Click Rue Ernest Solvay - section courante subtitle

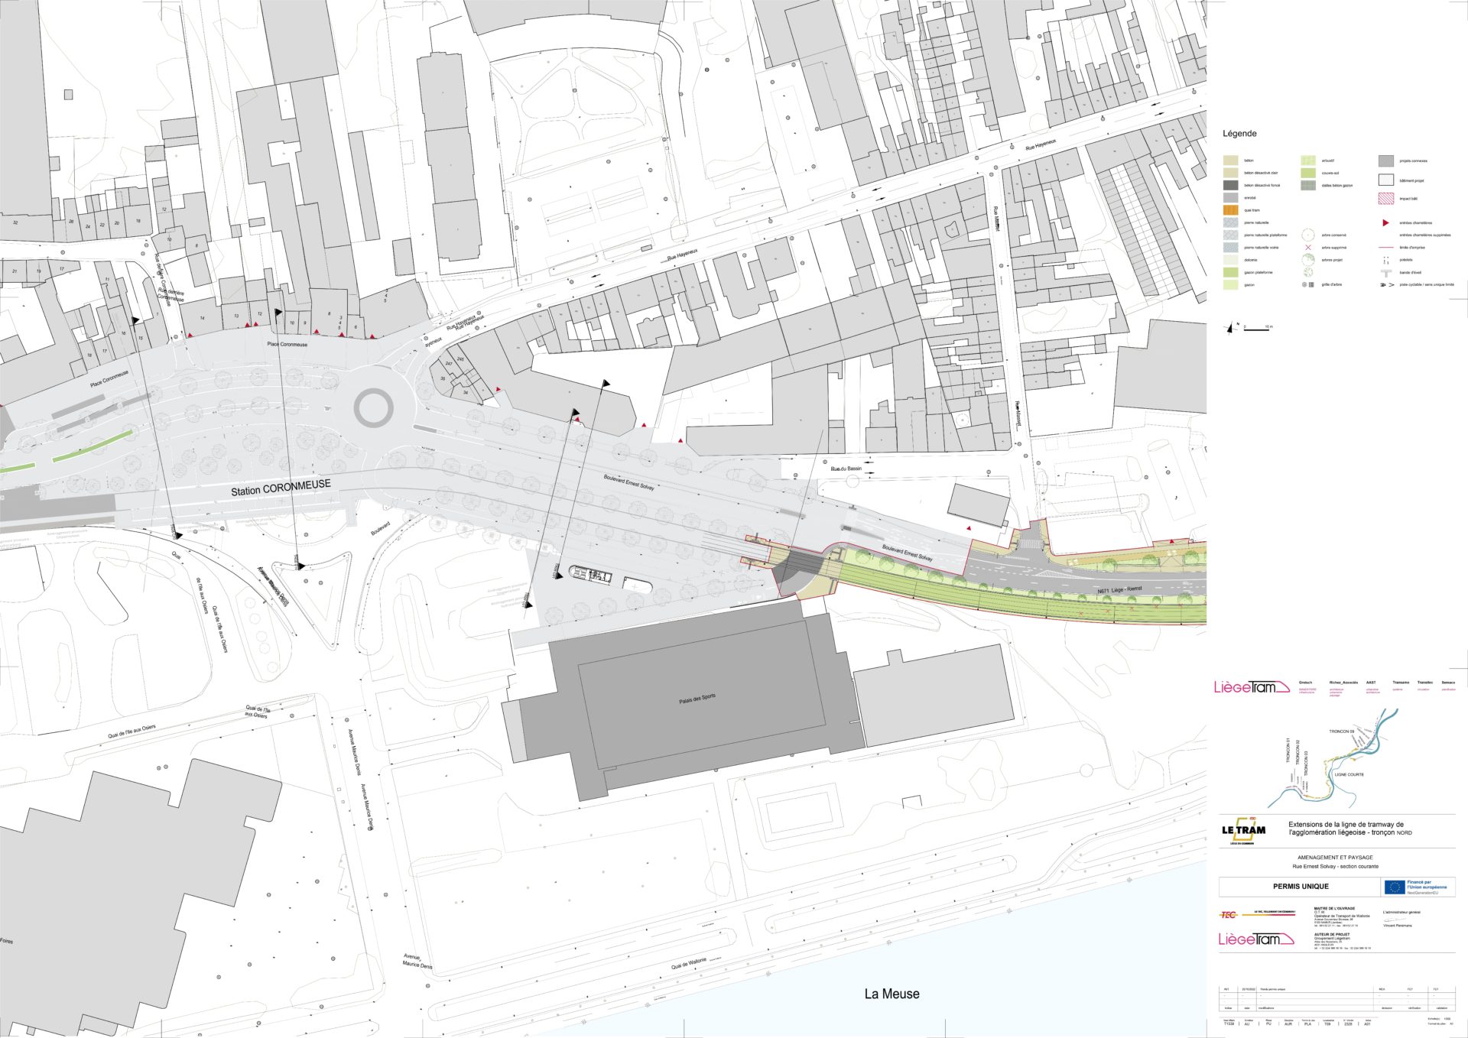click(x=1335, y=866)
